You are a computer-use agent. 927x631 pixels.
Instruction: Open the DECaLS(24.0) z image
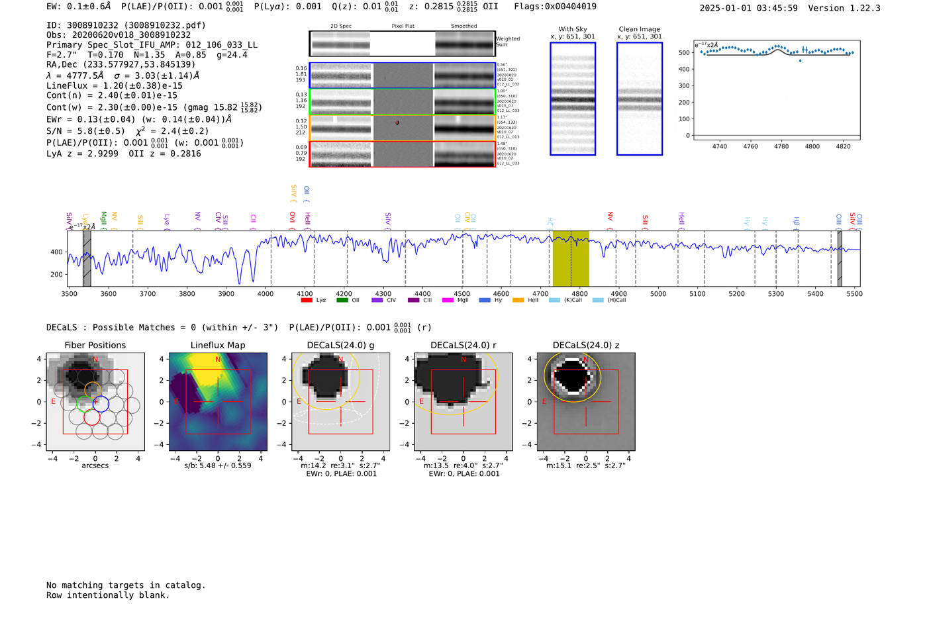point(586,401)
